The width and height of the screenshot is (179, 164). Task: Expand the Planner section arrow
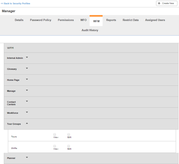coord(27,157)
